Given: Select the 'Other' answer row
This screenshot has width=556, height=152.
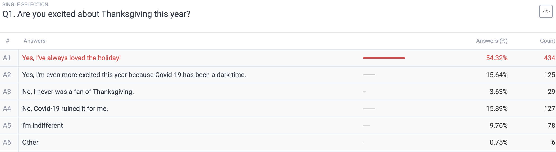Looking at the screenshot, I should (278, 142).
